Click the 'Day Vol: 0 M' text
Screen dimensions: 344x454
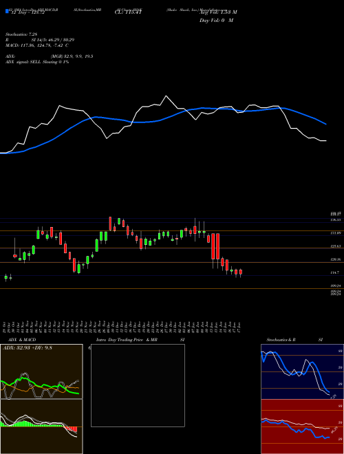pos(216,21)
